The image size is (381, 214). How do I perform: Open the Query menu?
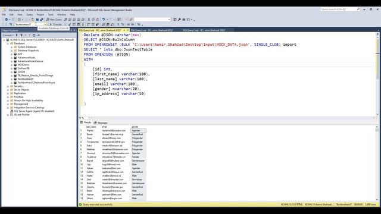coord(29,14)
